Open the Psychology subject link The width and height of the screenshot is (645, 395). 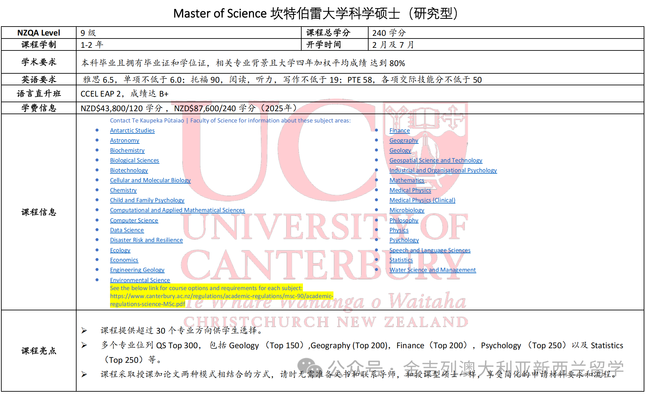(404, 240)
